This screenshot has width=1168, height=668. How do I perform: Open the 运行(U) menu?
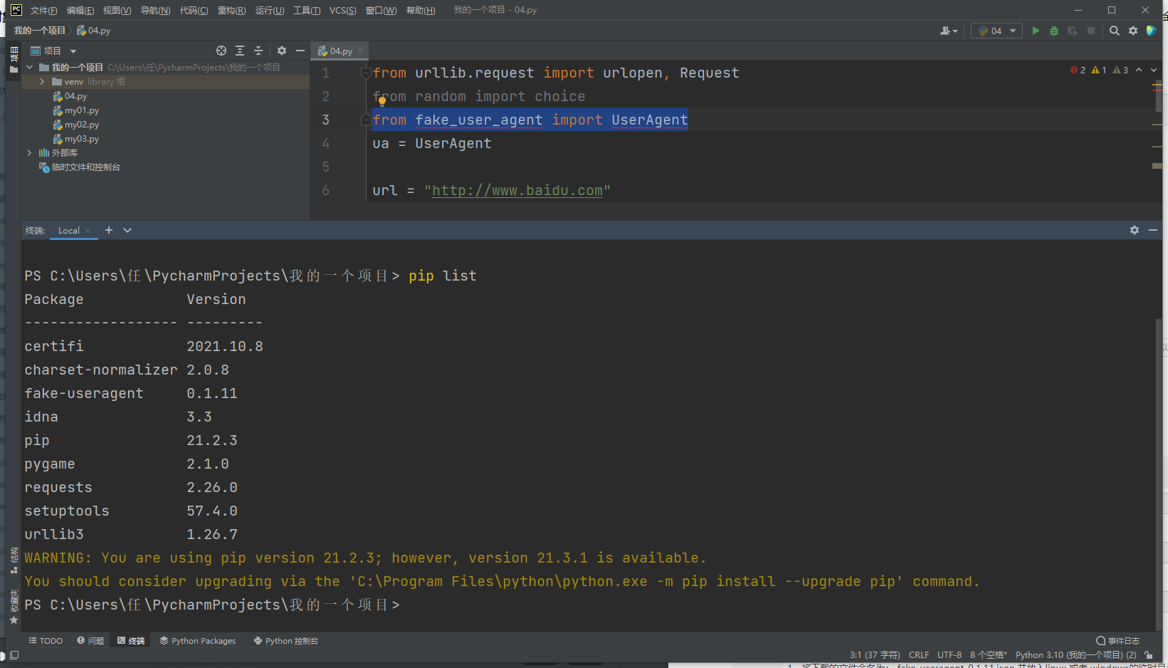269,10
